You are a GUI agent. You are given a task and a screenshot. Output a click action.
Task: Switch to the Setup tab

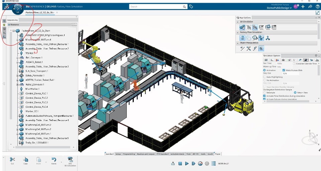118,154
